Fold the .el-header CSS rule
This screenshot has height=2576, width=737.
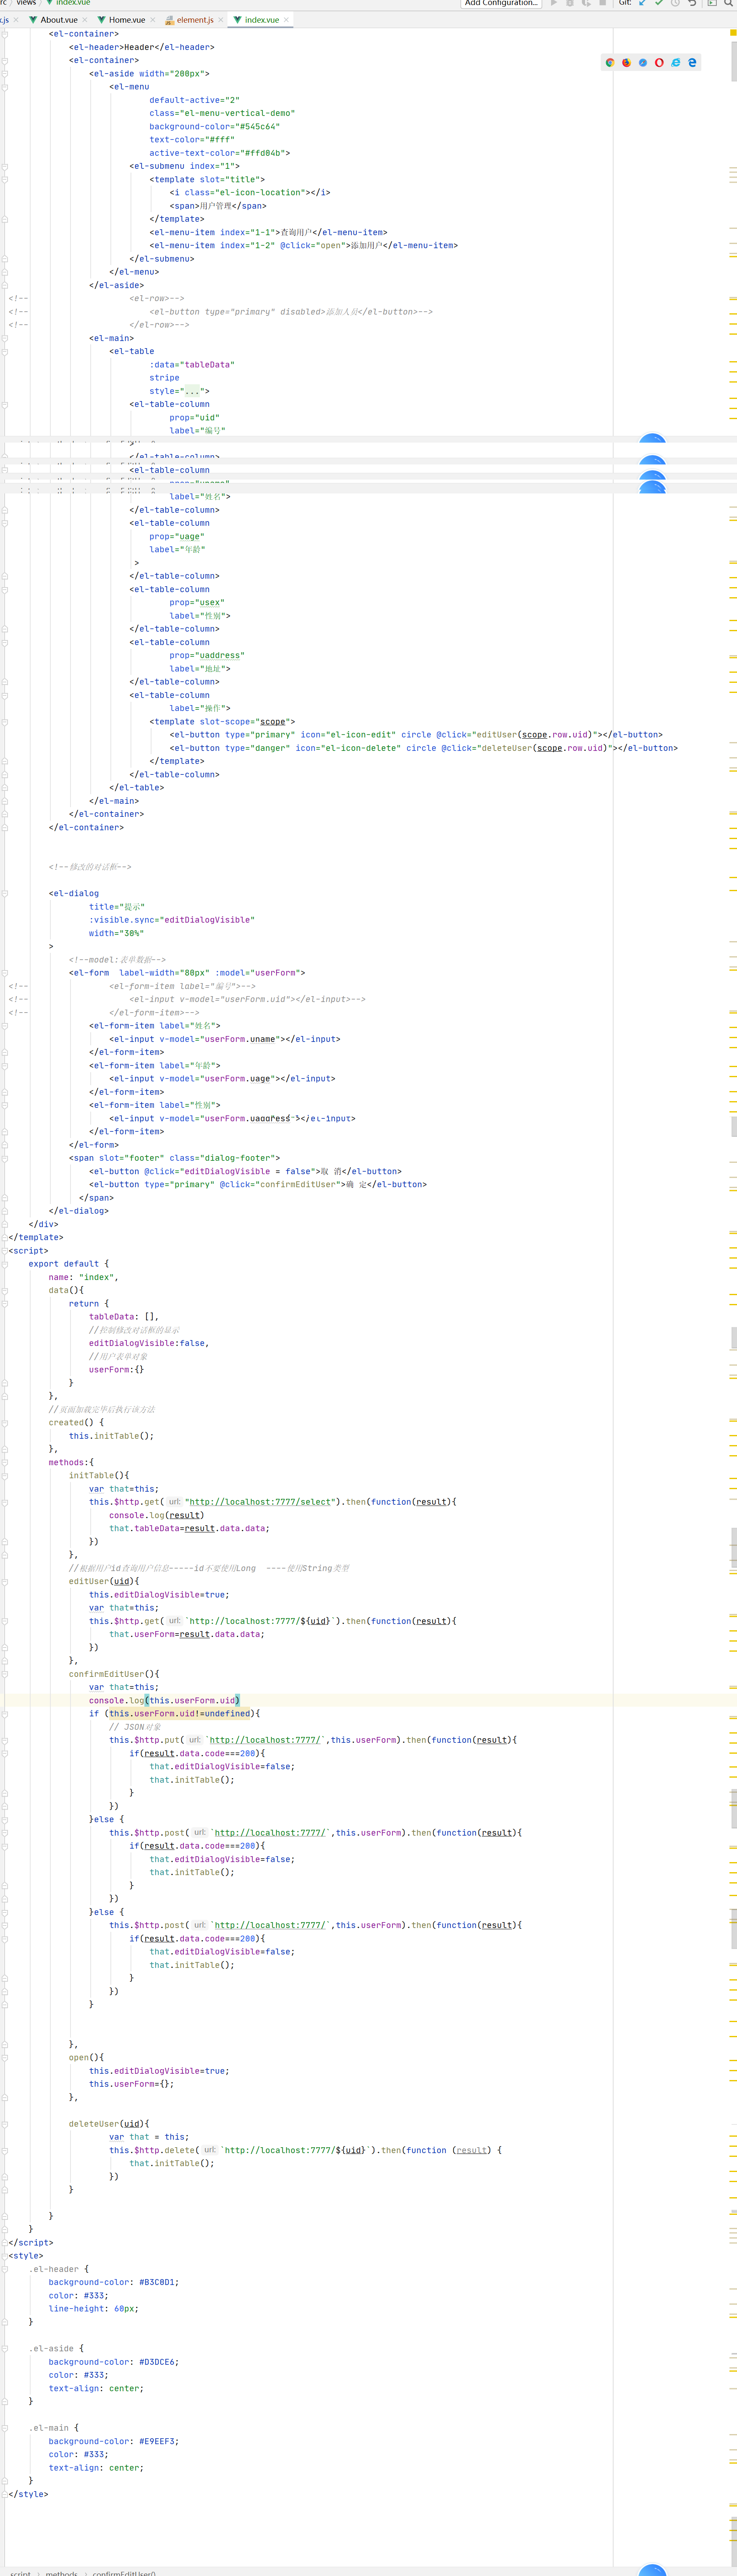pos(5,2269)
